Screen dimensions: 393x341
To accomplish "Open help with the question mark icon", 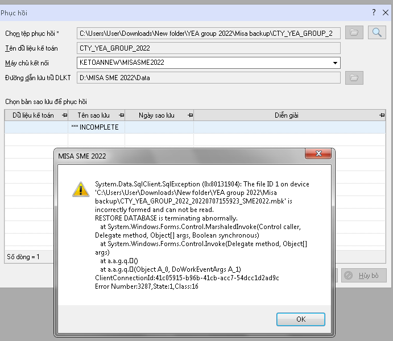I will click(374, 13).
